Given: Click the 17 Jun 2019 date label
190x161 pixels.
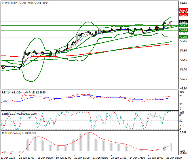Looking at the screenshot, I should point(8,158).
